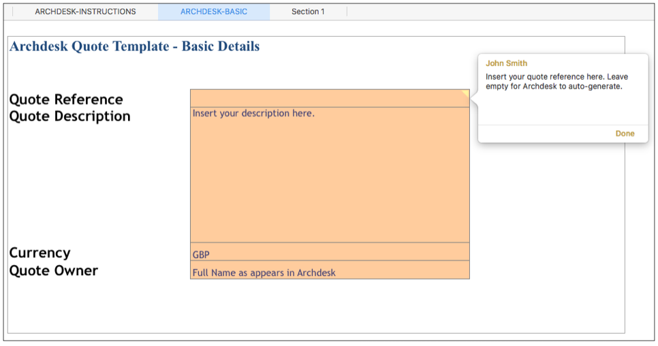Select the Quote Owner label cell
This screenshot has width=658, height=346.
(x=54, y=270)
